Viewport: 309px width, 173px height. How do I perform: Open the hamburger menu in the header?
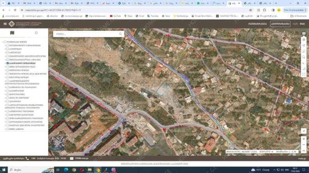click(5, 24)
